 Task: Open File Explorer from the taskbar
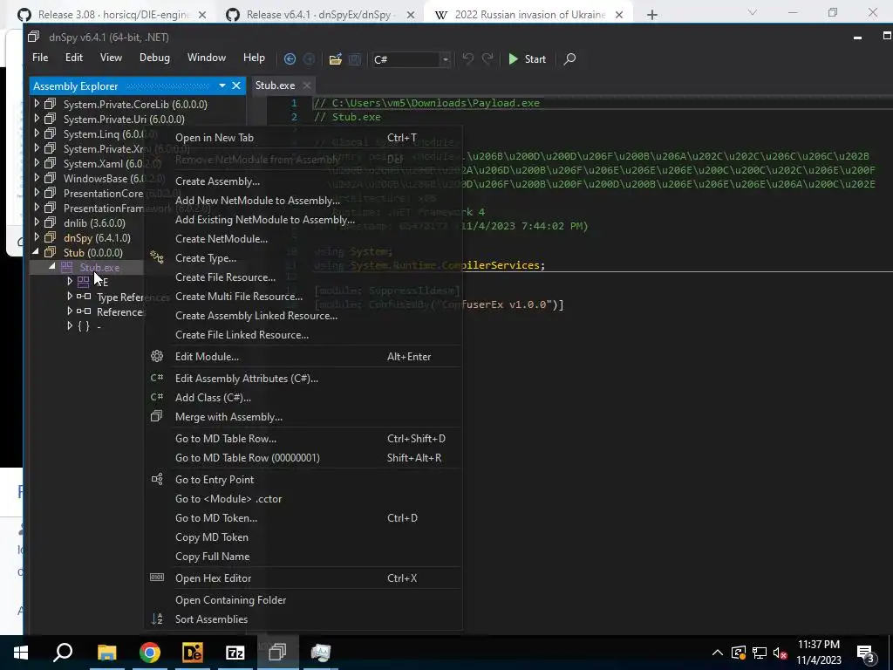coord(106,653)
